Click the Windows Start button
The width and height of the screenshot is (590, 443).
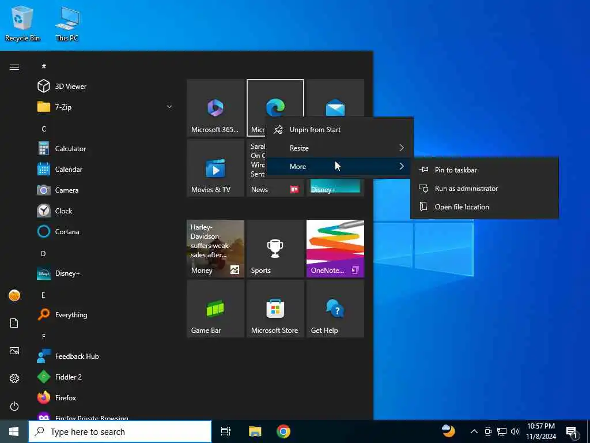pyautogui.click(x=14, y=431)
